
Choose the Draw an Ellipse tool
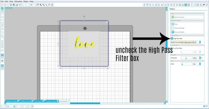2,23
